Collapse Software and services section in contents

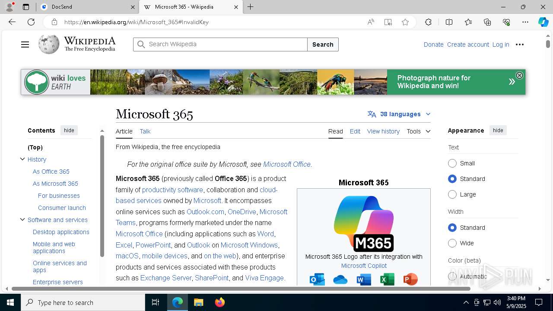click(x=22, y=220)
